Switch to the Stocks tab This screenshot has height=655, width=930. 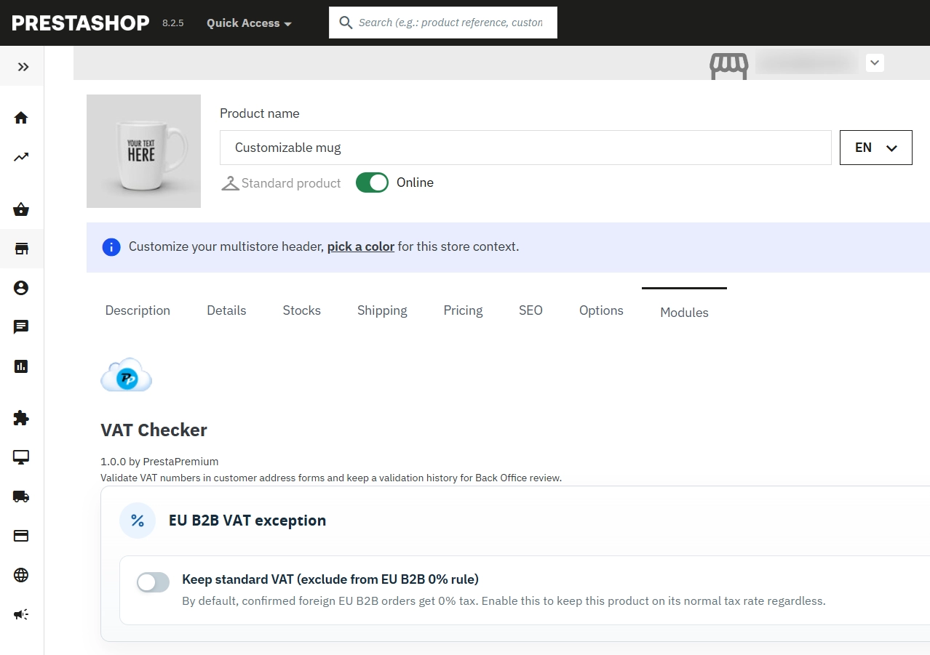click(x=302, y=310)
